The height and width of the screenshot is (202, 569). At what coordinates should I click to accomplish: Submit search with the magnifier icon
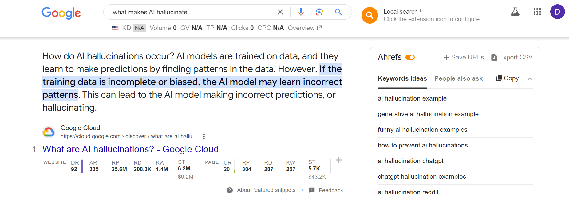pos(338,12)
